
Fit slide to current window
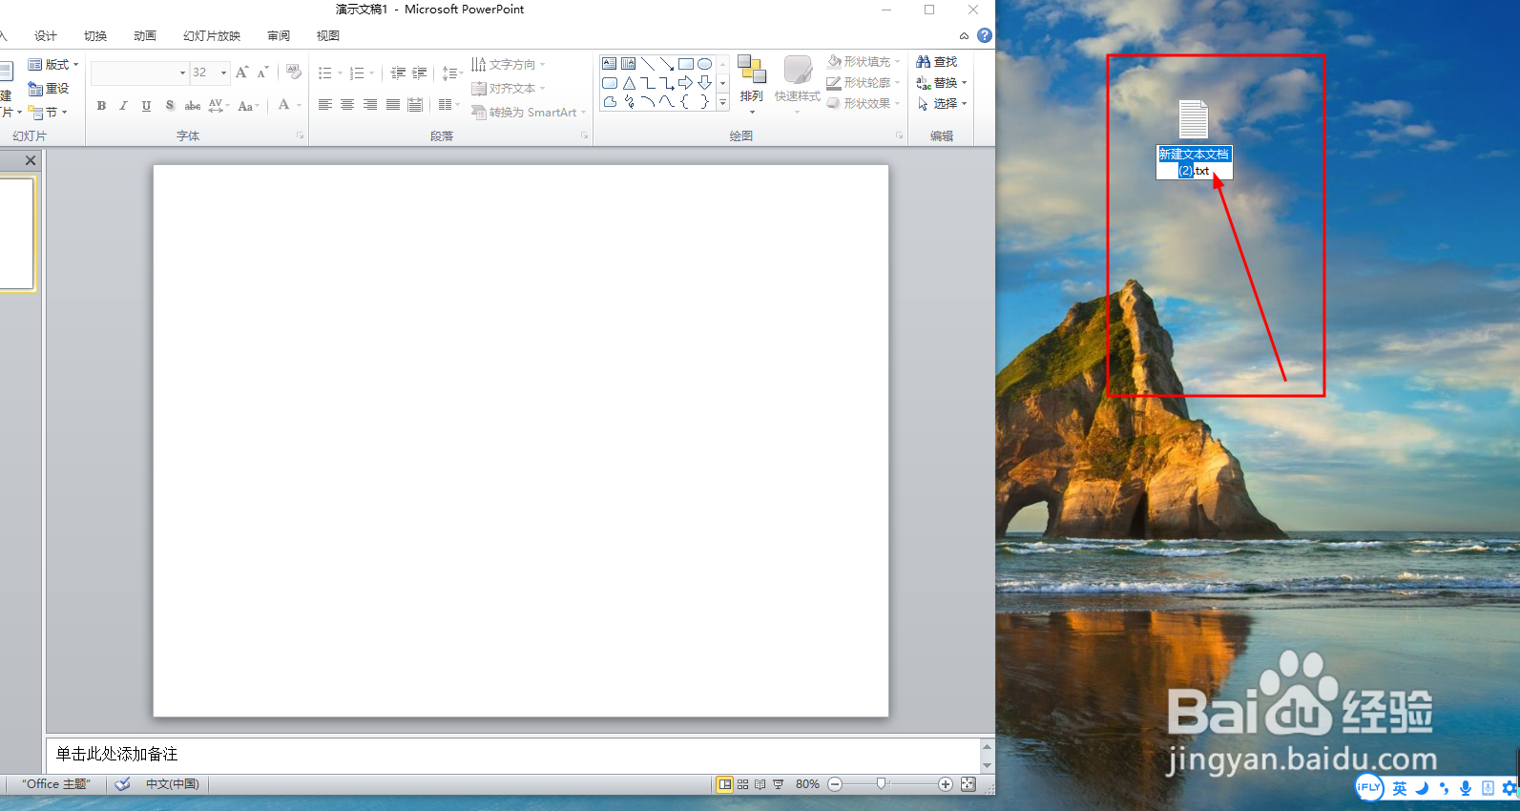click(968, 784)
